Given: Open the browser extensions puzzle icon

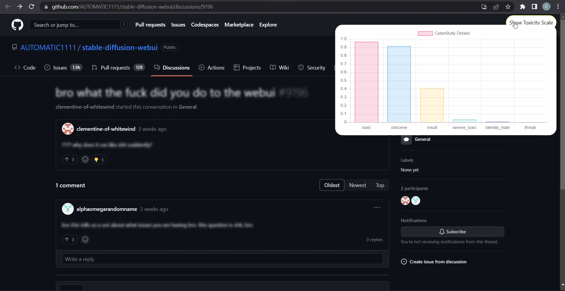Looking at the screenshot, I should (x=523, y=6).
